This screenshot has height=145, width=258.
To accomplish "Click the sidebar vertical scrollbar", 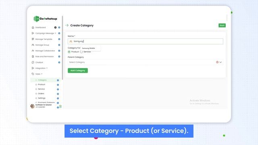I will 62,48.
